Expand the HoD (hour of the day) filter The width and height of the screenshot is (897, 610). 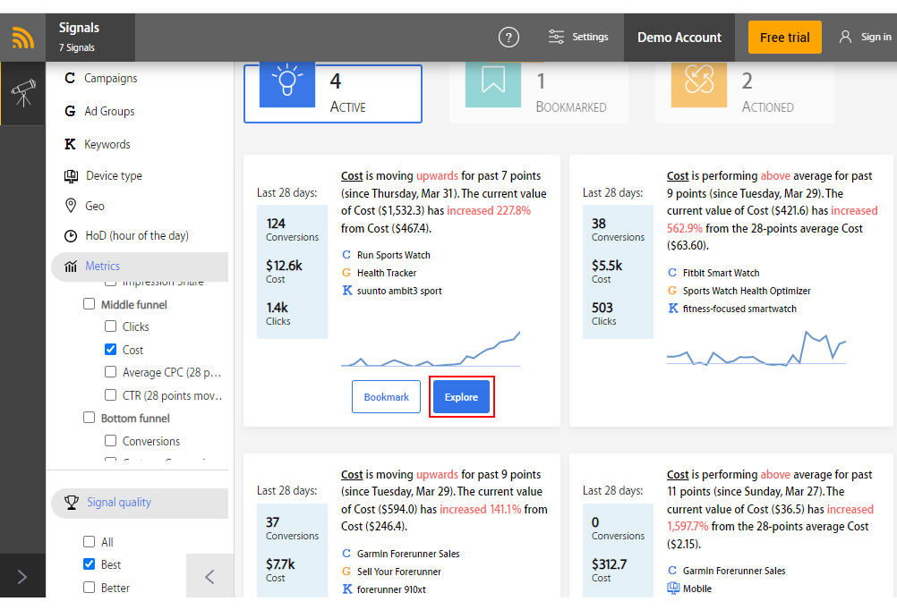[x=137, y=236]
